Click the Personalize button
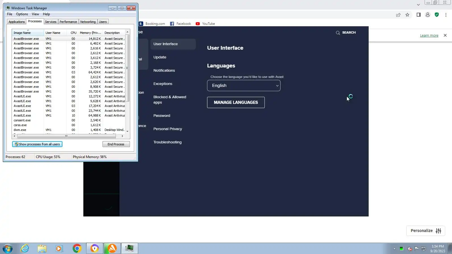 (x=426, y=231)
